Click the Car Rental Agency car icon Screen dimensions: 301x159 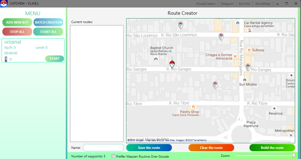(x=249, y=31)
